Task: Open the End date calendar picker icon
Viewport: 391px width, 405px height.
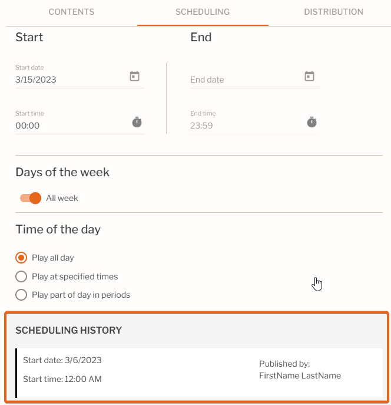Action: (309, 76)
